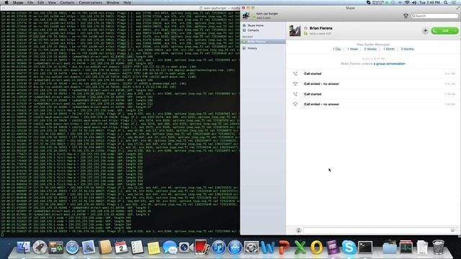The image size is (461, 259).
Task: Open Finder from the dock
Action: click(x=24, y=247)
